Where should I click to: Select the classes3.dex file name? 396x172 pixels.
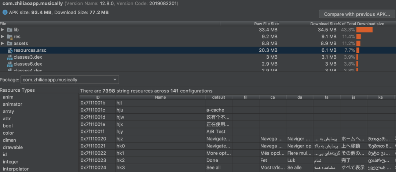coord(28,57)
